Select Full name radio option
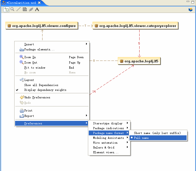 (x=158, y=138)
